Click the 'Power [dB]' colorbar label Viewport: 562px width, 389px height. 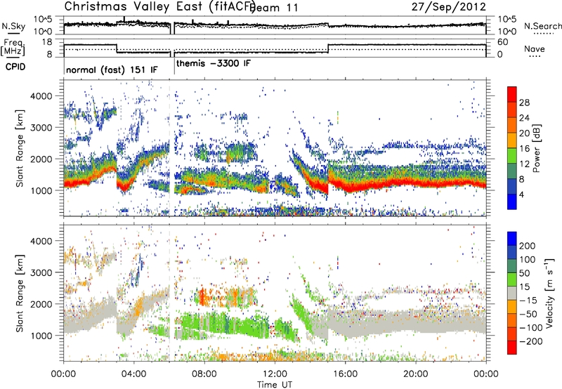pyautogui.click(x=536, y=148)
